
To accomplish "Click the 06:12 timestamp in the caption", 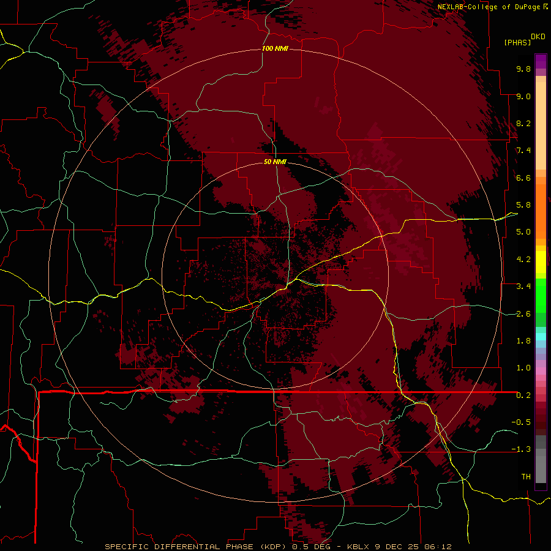I will [x=438, y=547].
